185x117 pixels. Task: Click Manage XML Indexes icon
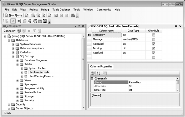click(35, 21)
